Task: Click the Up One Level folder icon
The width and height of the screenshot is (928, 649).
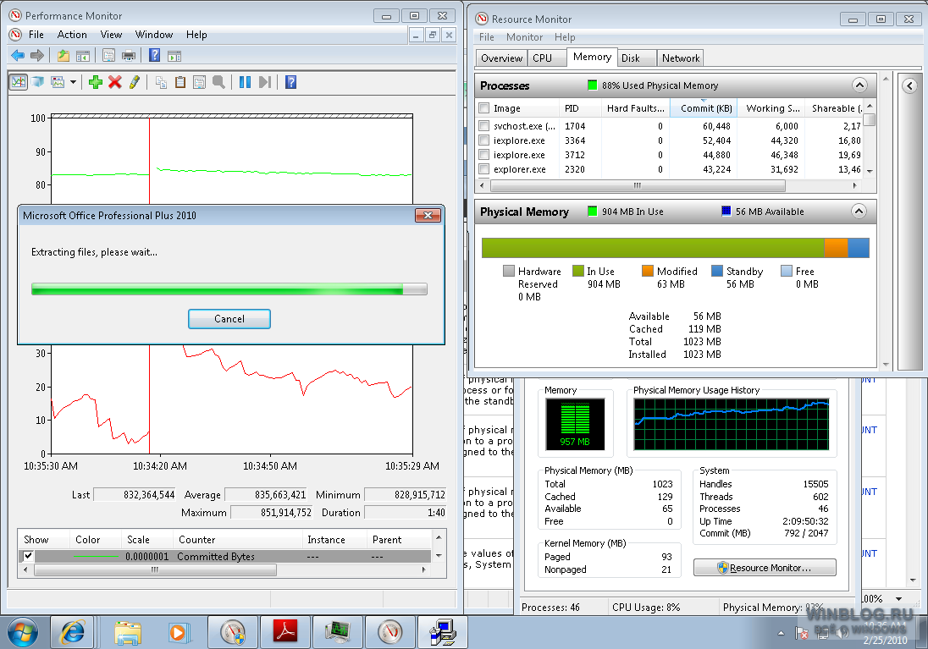Action: click(x=64, y=56)
